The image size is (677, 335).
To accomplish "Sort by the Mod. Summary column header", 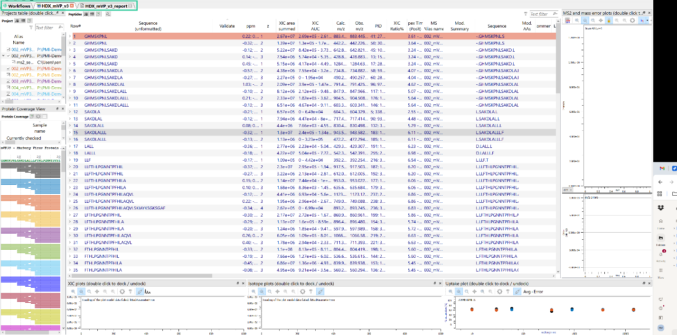I will point(460,26).
